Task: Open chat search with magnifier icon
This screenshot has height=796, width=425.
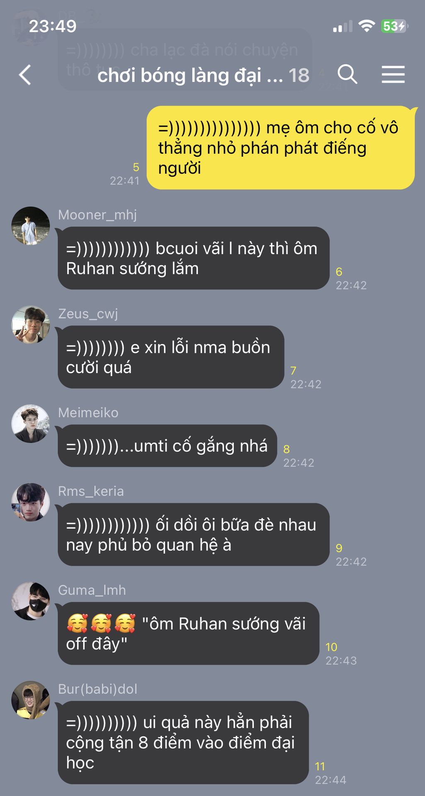Action: pos(347,75)
